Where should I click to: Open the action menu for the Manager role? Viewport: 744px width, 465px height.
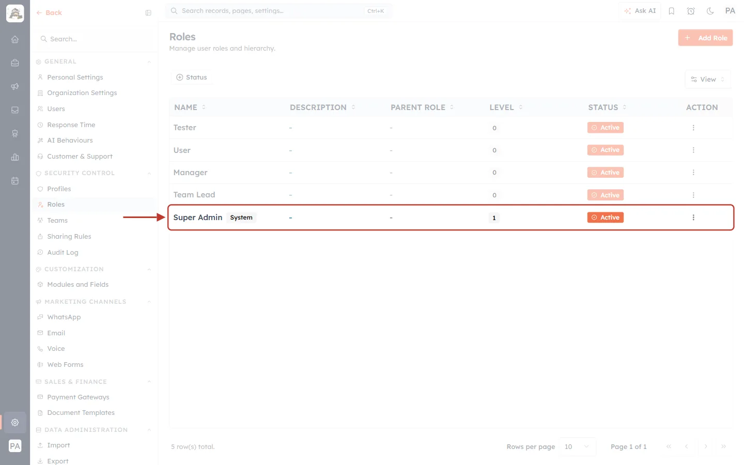pyautogui.click(x=693, y=173)
